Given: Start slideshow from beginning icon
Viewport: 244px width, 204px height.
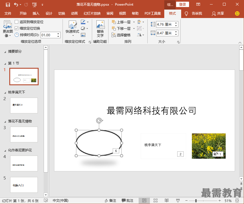Looking at the screenshot, I should click(x=34, y=5).
